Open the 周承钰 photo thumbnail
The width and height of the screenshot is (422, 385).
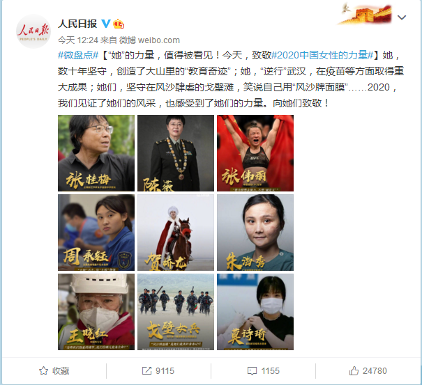[x=96, y=233]
